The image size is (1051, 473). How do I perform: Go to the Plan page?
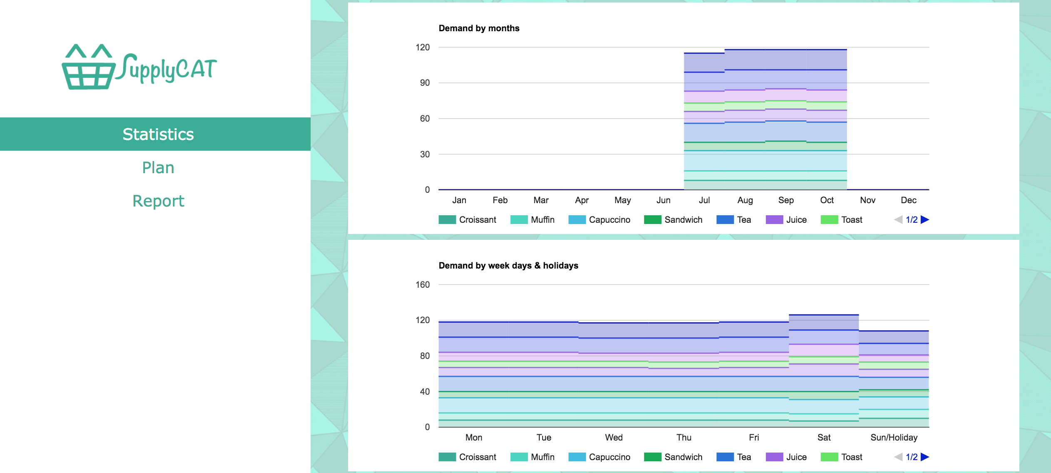tap(158, 167)
